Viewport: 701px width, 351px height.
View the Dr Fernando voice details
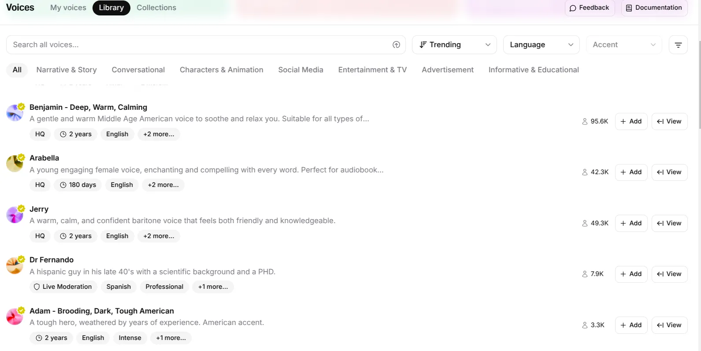pos(669,274)
